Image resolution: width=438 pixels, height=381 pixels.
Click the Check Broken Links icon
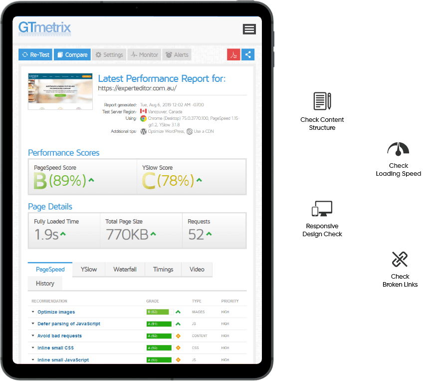pyautogui.click(x=400, y=259)
